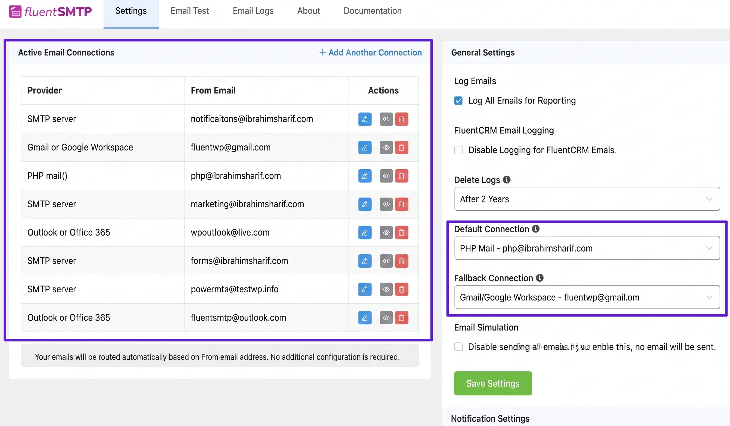The width and height of the screenshot is (730, 426).
Task: View details of fluentwp@gmail.com connection
Action: 386,148
